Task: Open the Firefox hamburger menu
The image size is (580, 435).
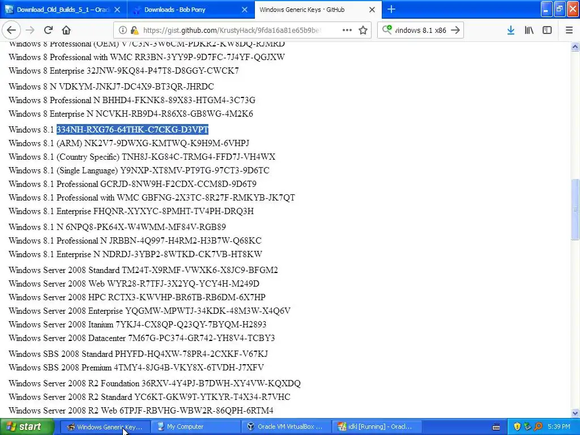Action: (x=569, y=30)
